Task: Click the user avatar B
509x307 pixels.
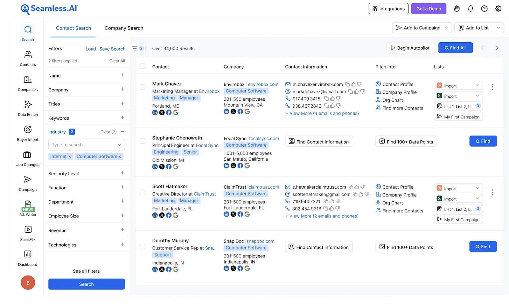Action: coord(28,283)
